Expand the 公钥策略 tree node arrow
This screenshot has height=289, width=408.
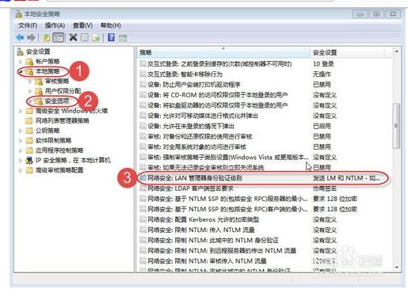21,131
